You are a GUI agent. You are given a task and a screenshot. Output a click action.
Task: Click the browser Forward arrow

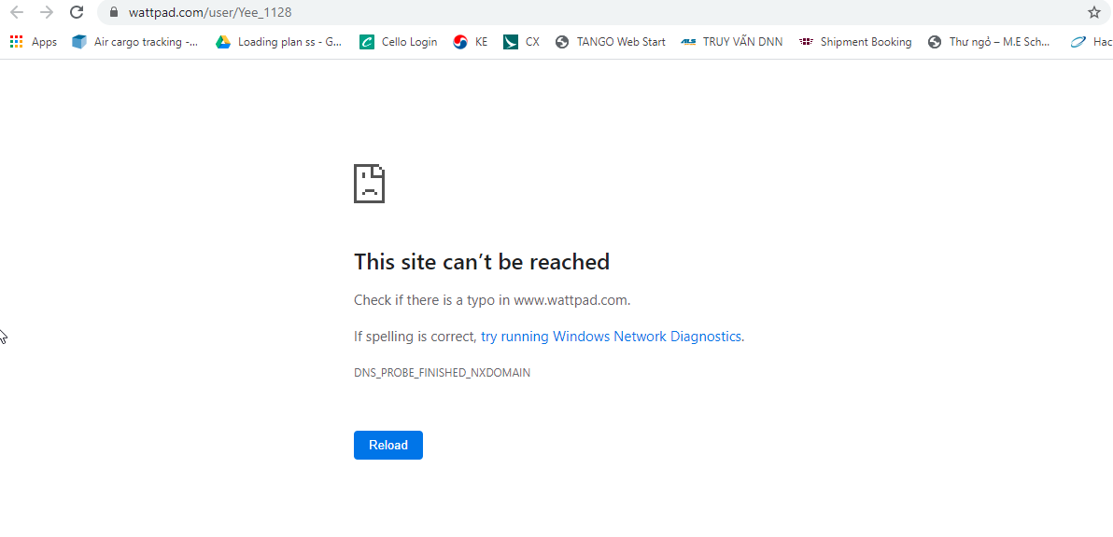[47, 12]
